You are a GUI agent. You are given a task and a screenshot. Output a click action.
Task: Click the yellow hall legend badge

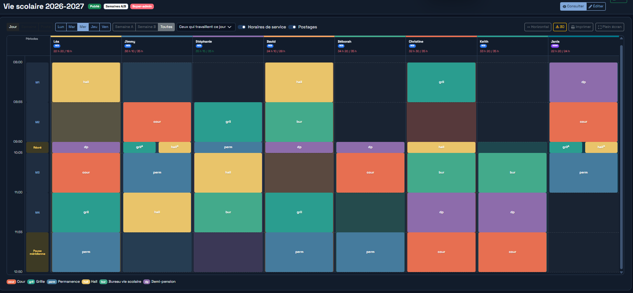pos(86,282)
